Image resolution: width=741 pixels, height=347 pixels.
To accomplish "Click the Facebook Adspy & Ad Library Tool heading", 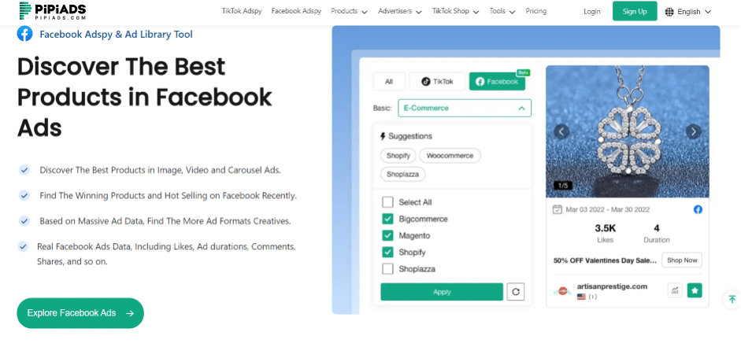I will click(x=117, y=34).
